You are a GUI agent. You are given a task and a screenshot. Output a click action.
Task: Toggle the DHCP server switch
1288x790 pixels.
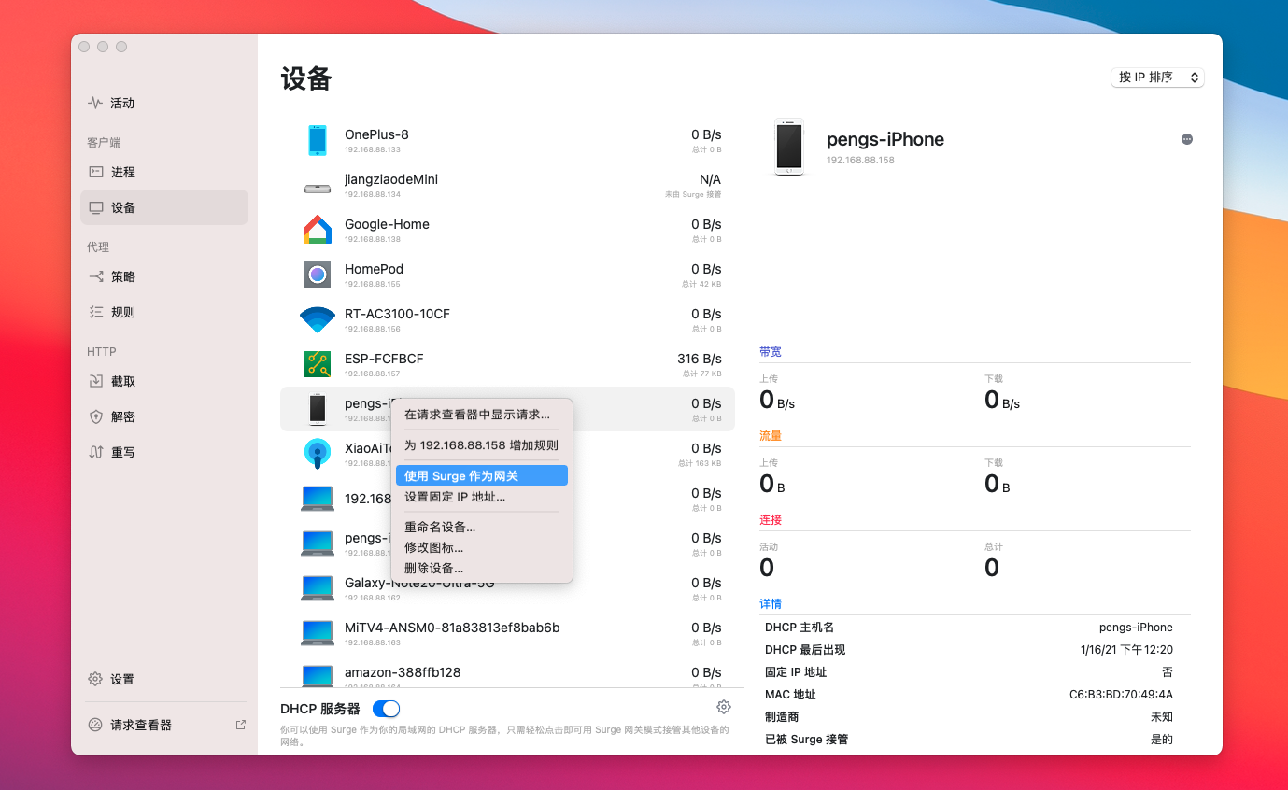[x=386, y=709]
